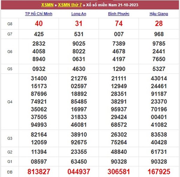Click title text 'Xổ số miền Nam 21-10-2023'

(x=112, y=5)
